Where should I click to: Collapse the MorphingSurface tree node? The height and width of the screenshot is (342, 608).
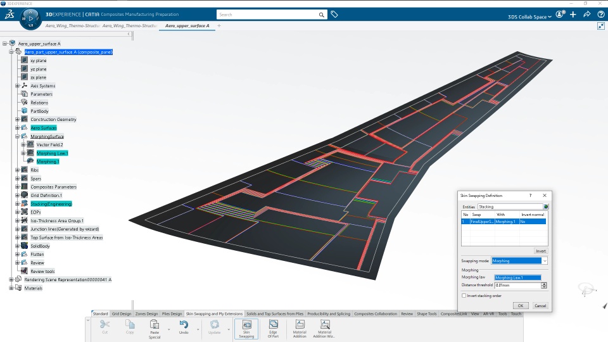[x=18, y=137]
